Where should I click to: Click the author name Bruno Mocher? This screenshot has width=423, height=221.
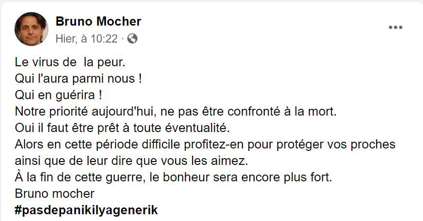(x=98, y=21)
